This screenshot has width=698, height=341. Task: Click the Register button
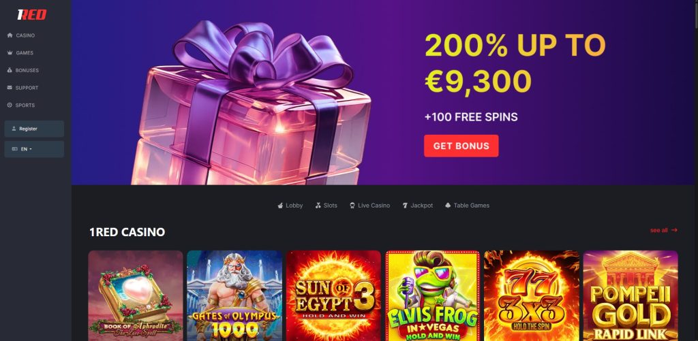34,129
